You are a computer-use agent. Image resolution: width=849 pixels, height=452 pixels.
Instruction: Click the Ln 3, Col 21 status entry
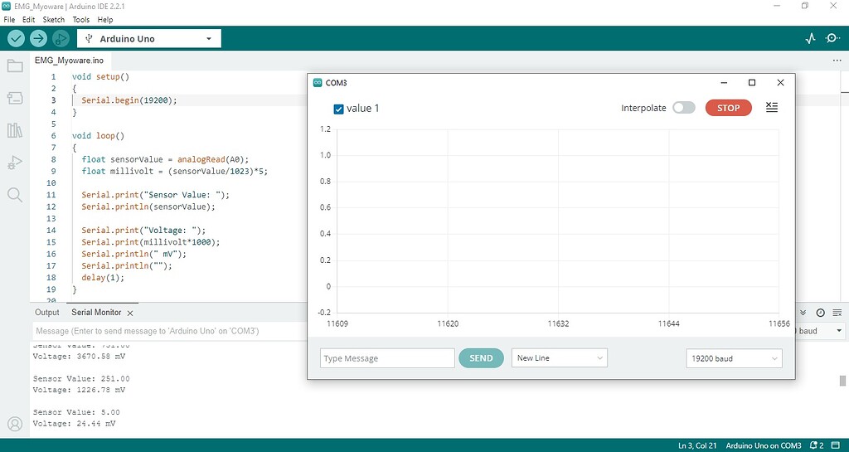697,445
